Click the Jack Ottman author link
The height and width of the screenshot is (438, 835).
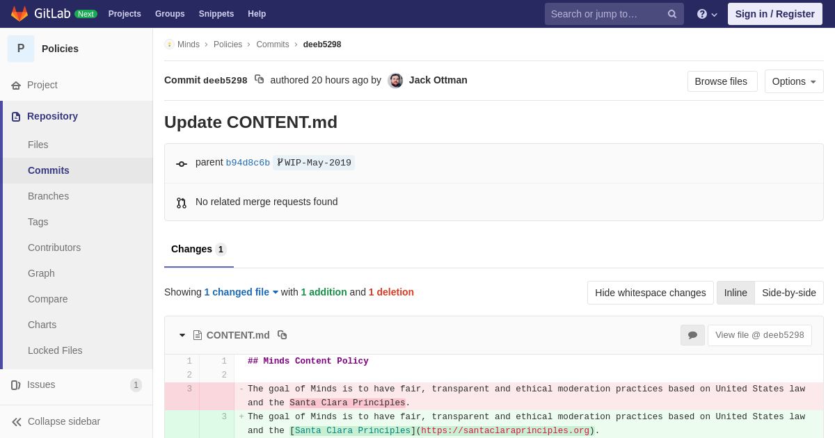click(x=438, y=80)
